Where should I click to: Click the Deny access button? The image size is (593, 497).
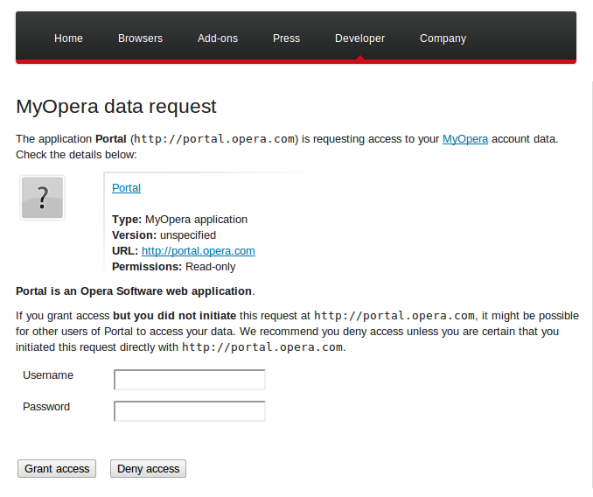(149, 469)
